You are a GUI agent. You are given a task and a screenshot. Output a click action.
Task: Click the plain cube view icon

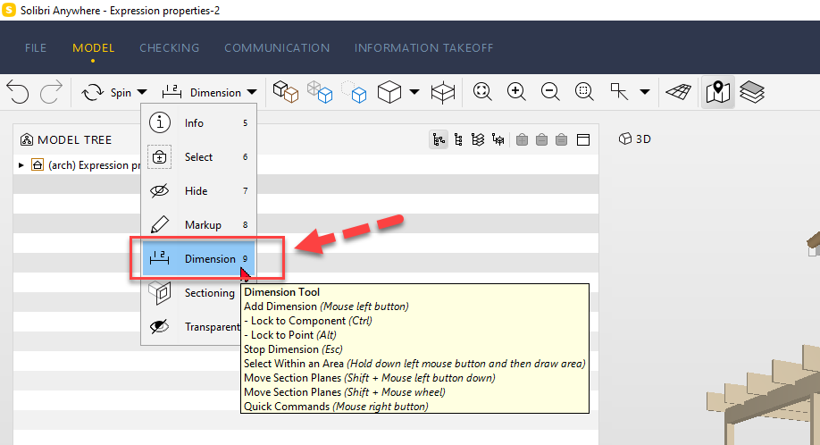[389, 92]
